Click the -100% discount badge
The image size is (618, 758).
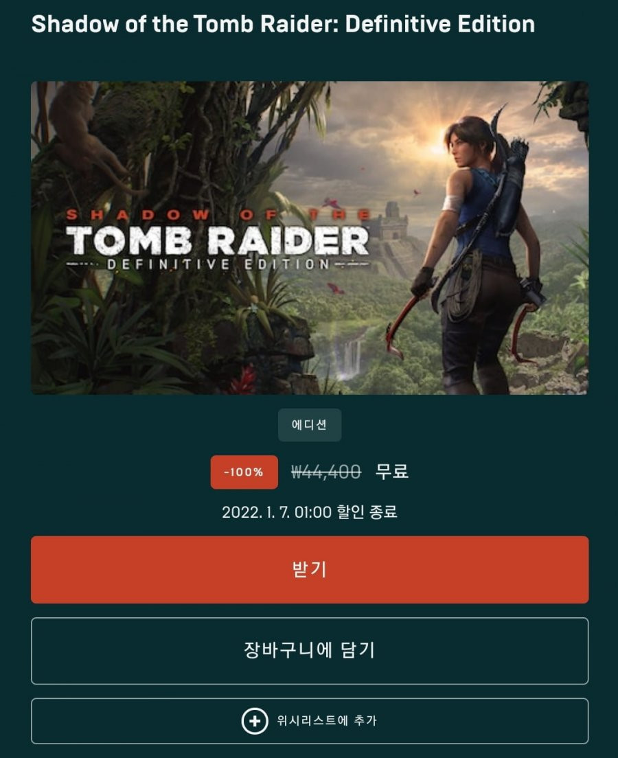pyautogui.click(x=244, y=472)
